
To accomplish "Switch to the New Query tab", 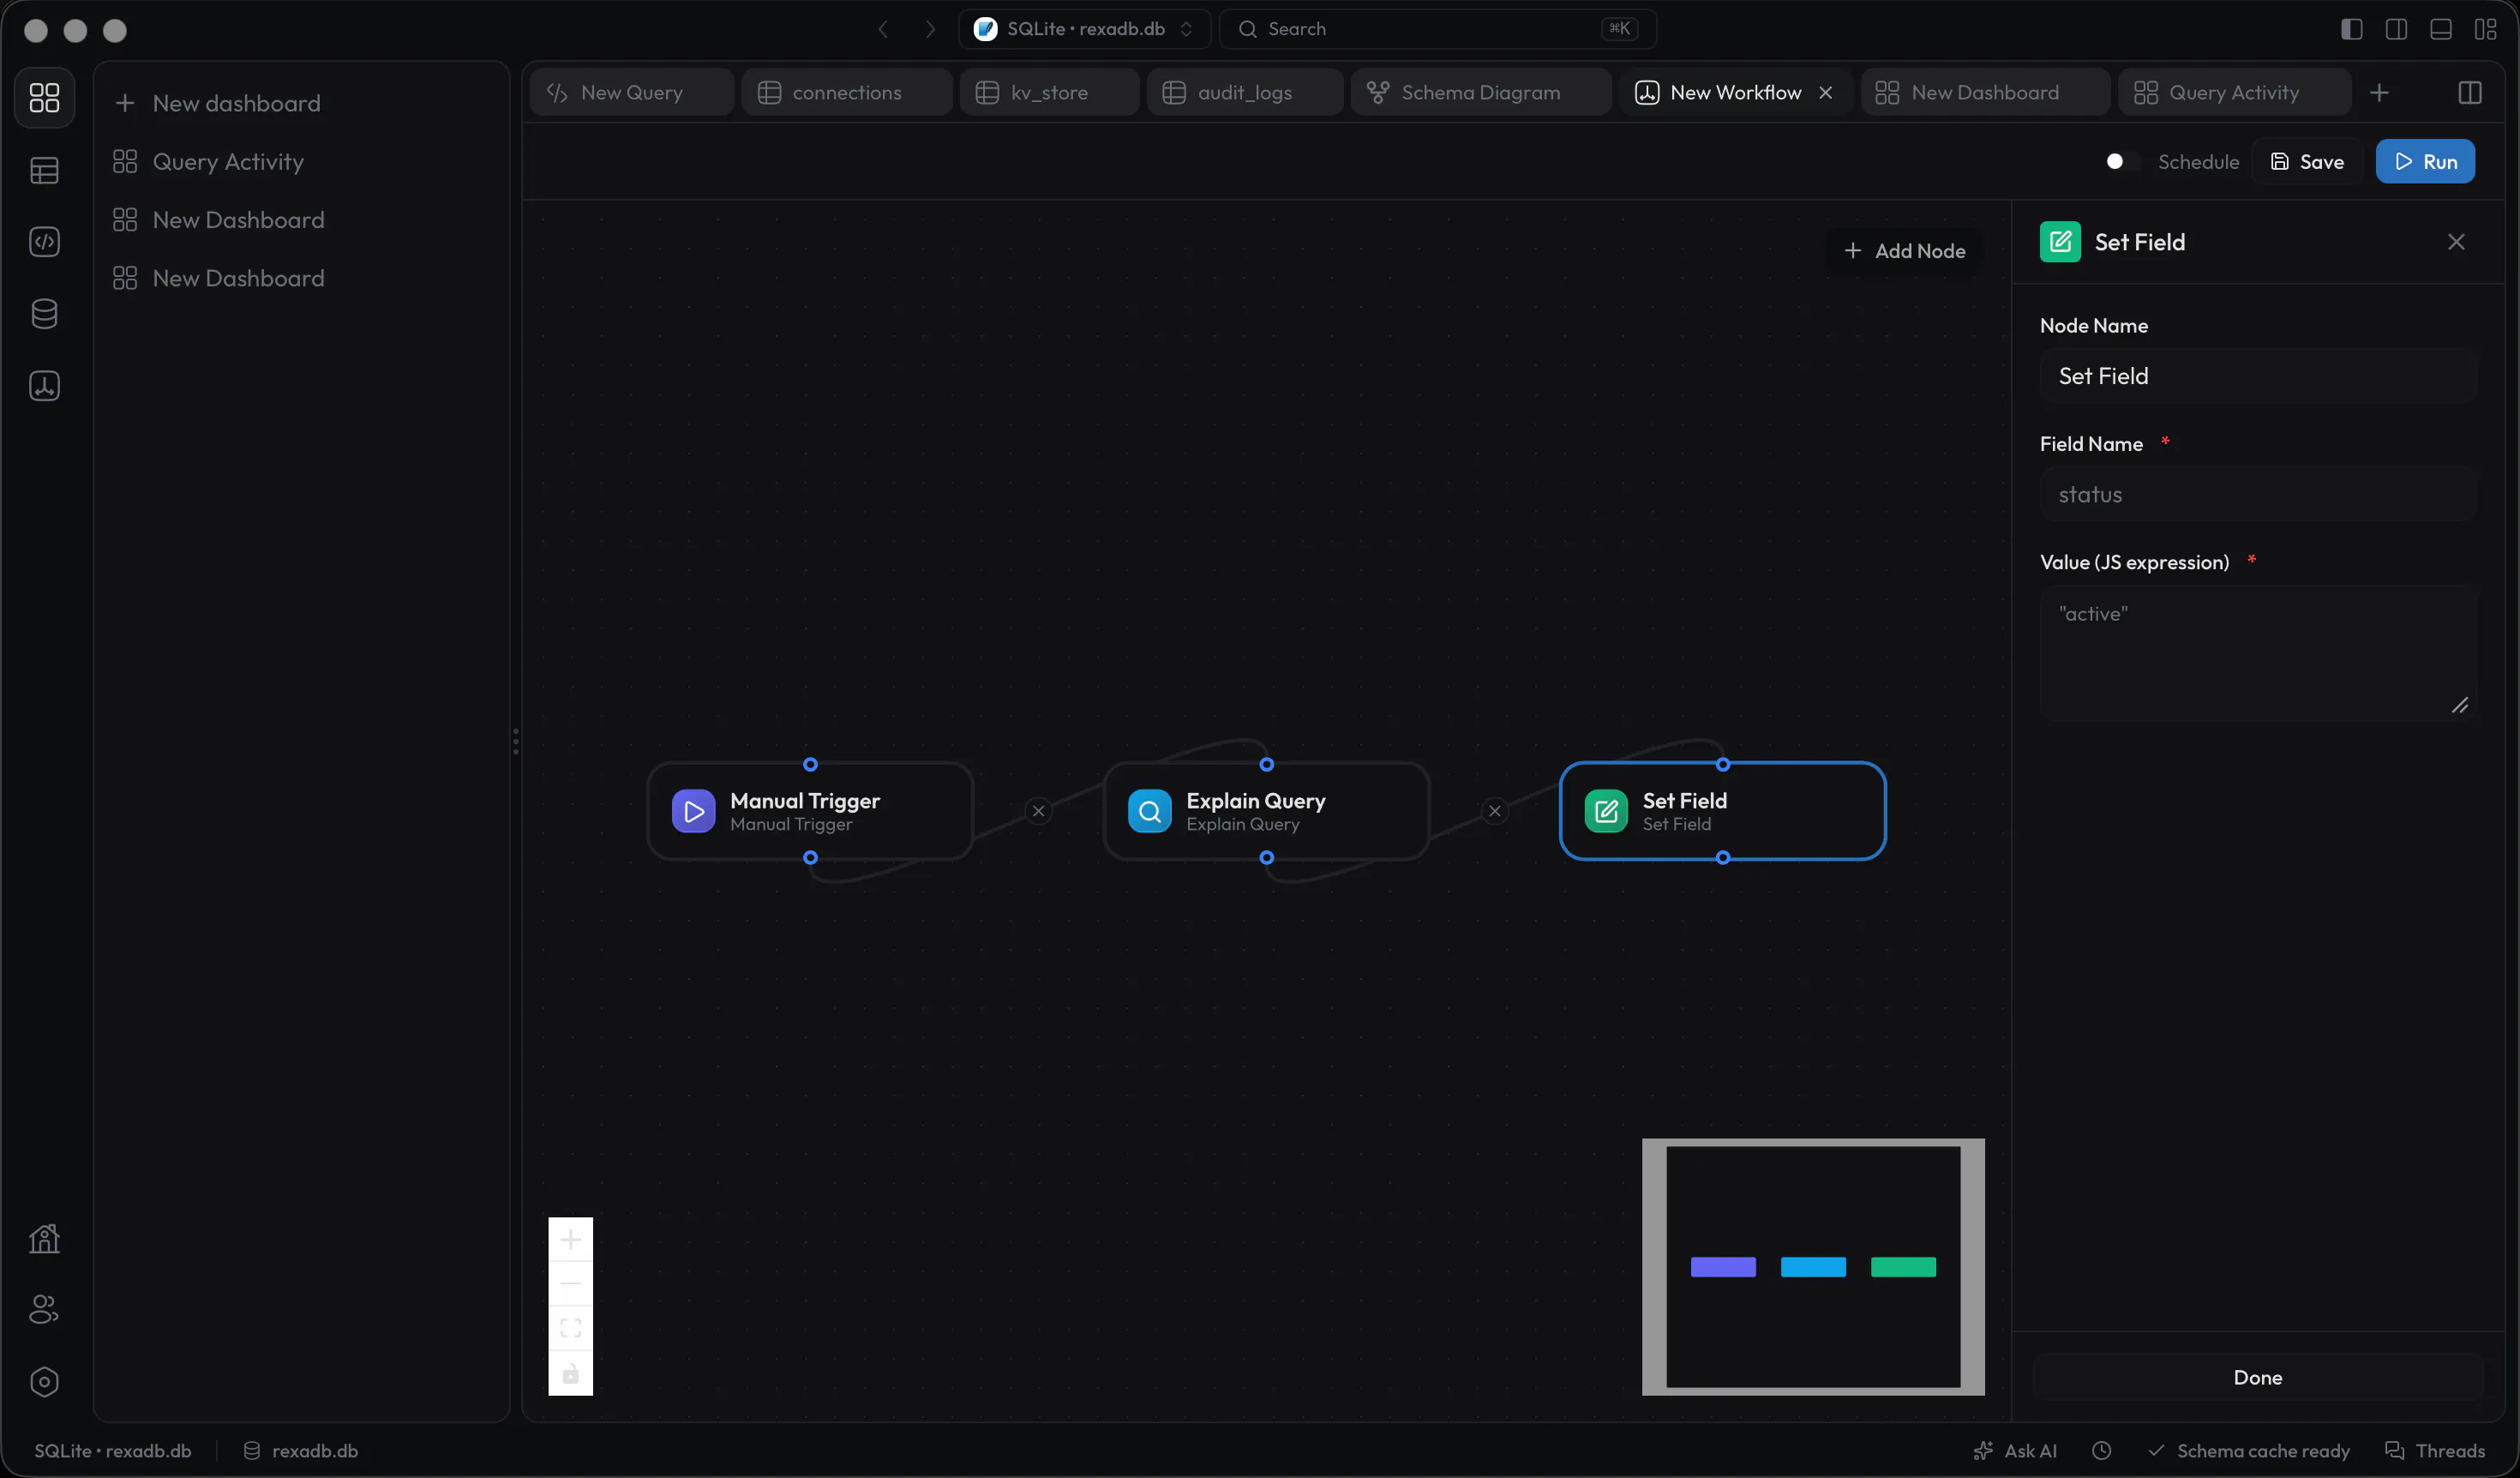I will pos(631,92).
